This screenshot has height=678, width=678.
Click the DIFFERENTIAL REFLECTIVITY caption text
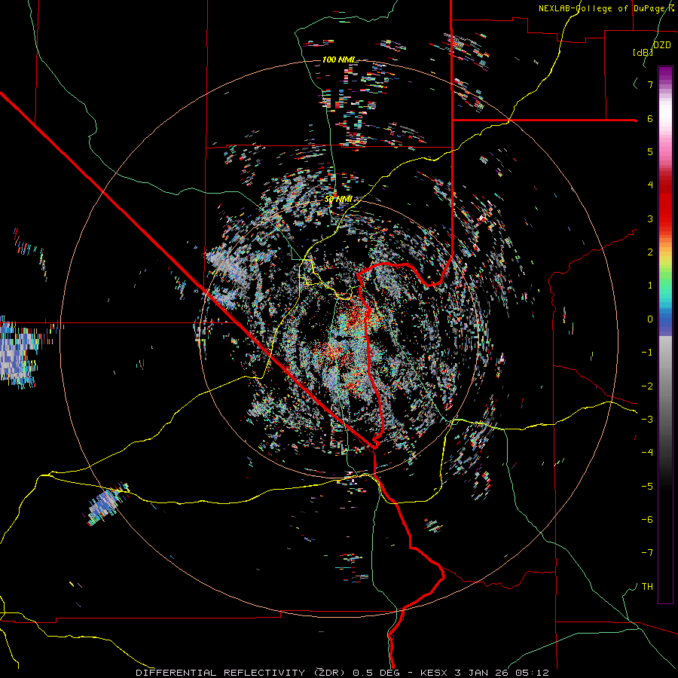coord(220,673)
